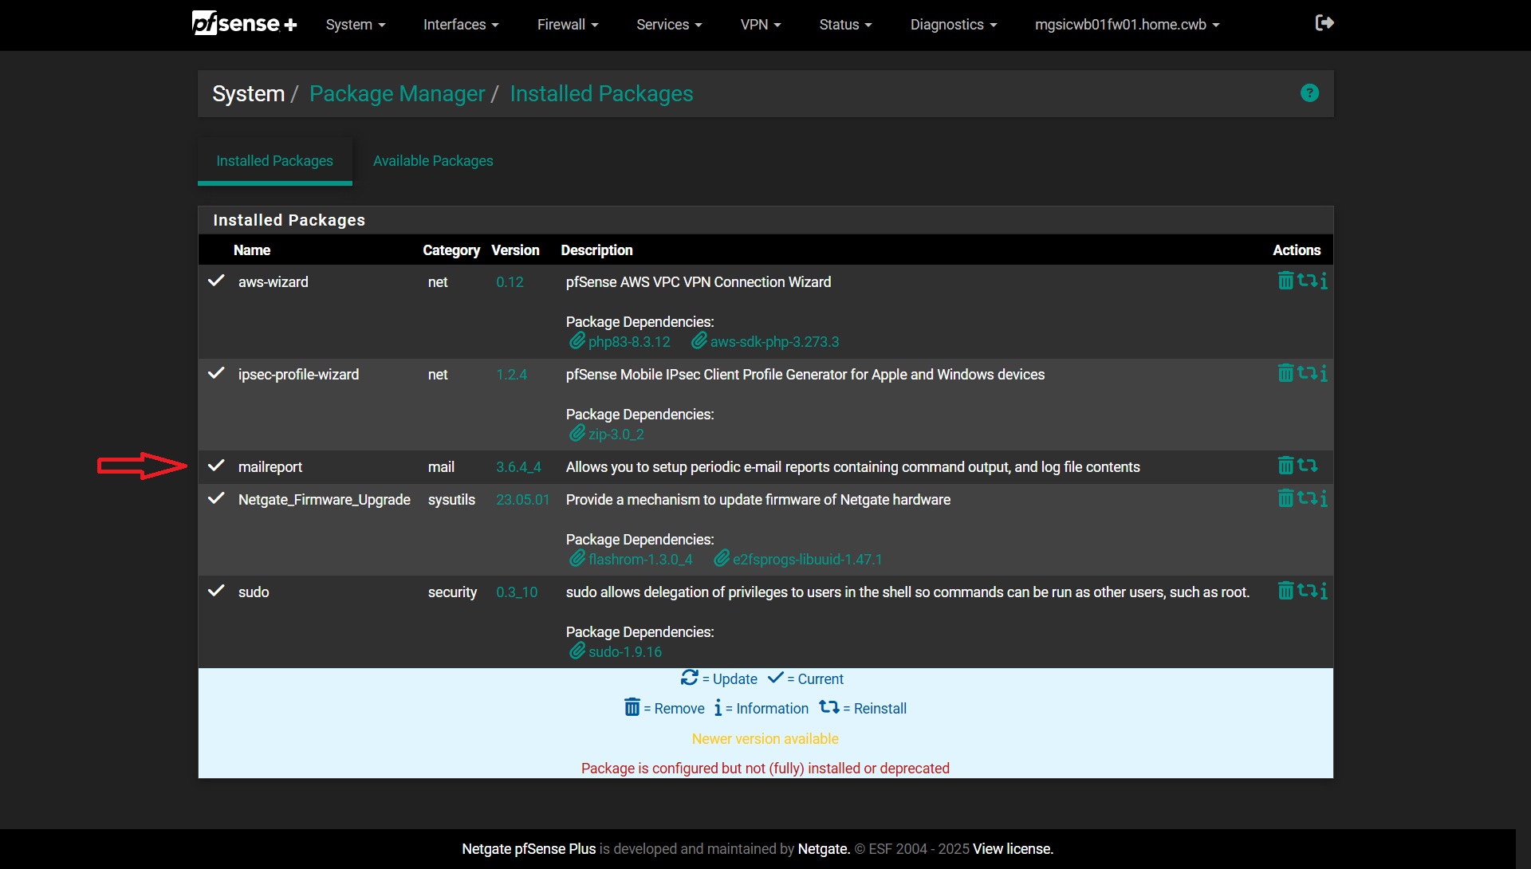Open Package Manager breadcrumb link

click(x=397, y=94)
